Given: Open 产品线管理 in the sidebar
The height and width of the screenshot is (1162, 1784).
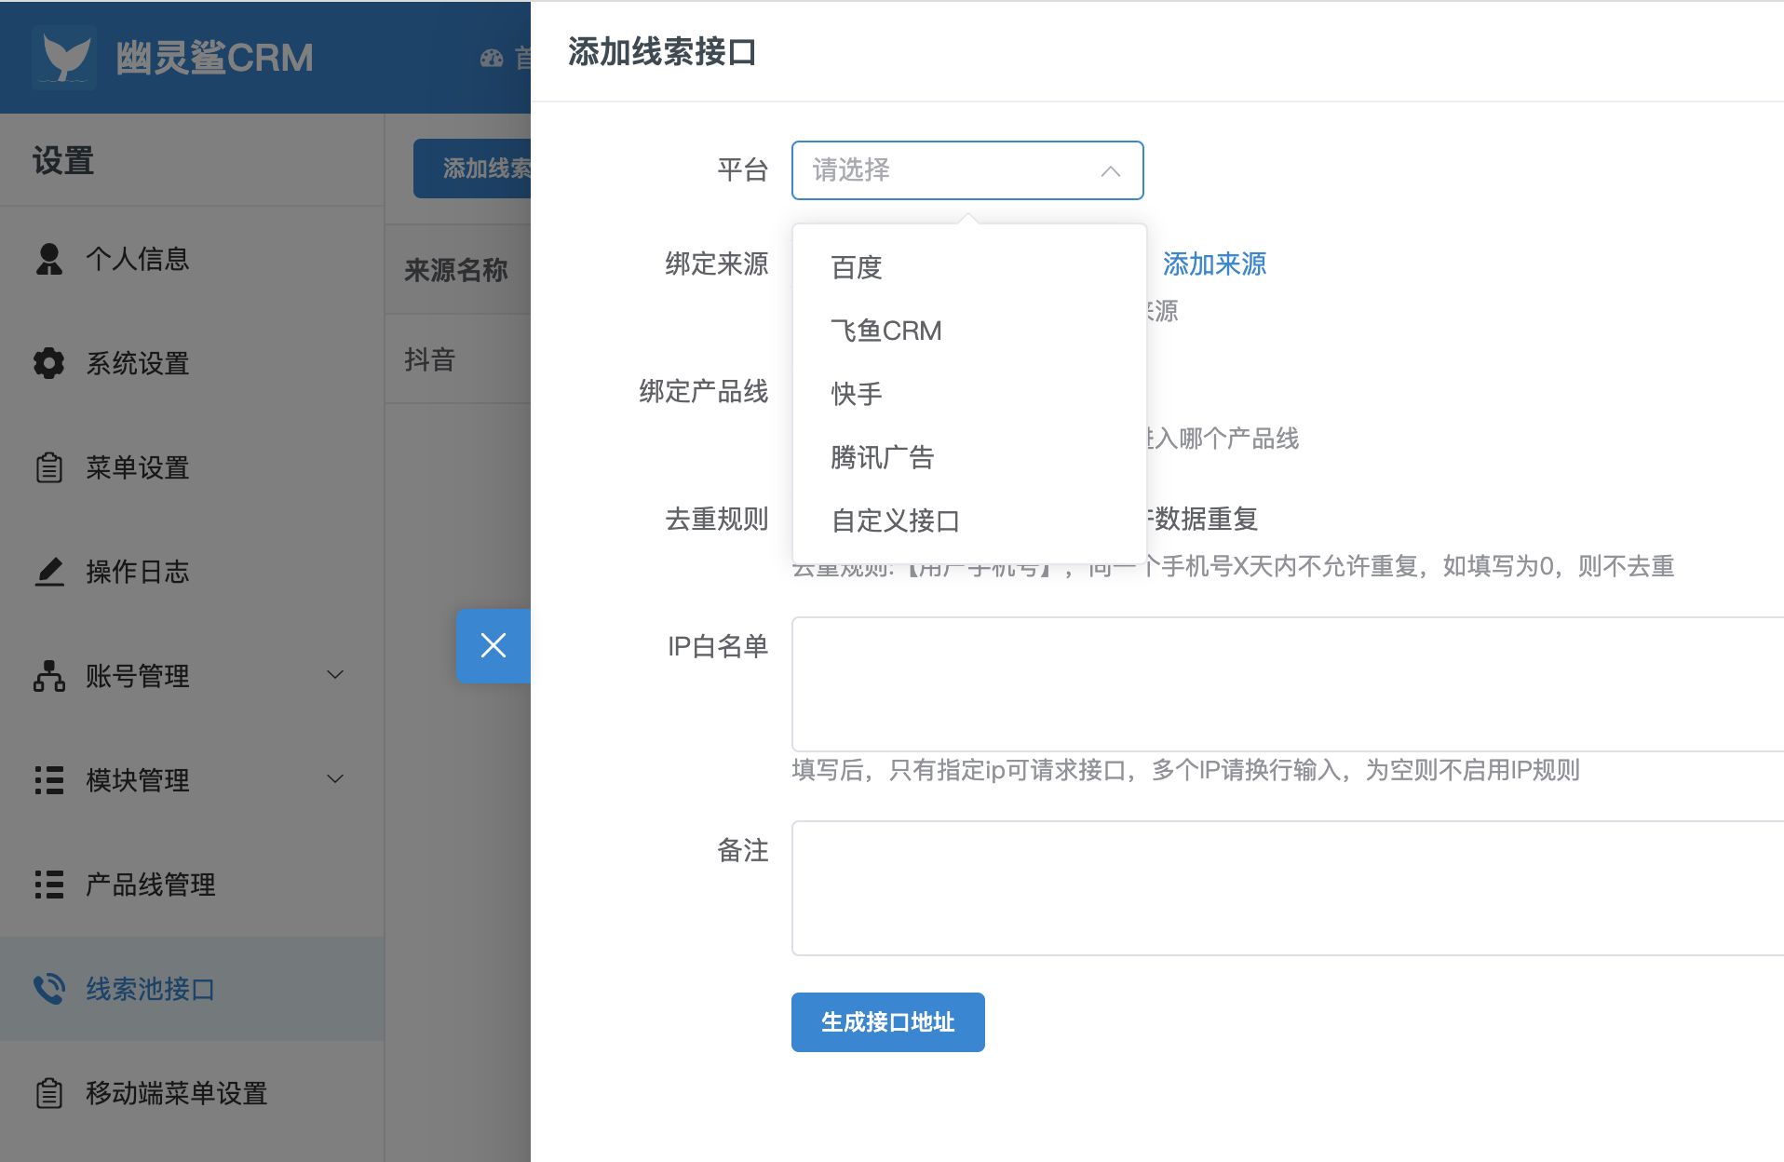Looking at the screenshot, I should click(x=192, y=885).
